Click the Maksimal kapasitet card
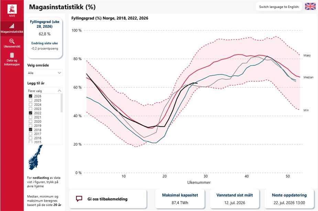The image size is (318, 211). (180, 199)
